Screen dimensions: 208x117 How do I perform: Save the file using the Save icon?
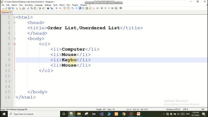point(9,8)
